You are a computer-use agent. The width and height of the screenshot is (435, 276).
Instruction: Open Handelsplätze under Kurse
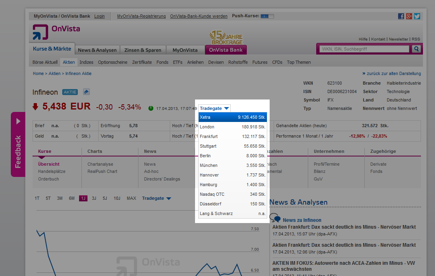pyautogui.click(x=52, y=171)
